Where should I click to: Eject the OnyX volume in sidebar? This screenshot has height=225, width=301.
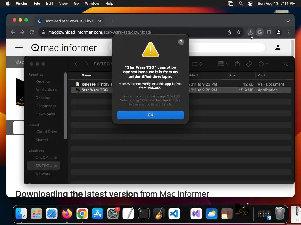(56, 158)
